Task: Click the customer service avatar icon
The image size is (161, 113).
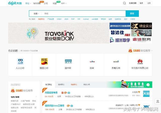Action: (158, 101)
